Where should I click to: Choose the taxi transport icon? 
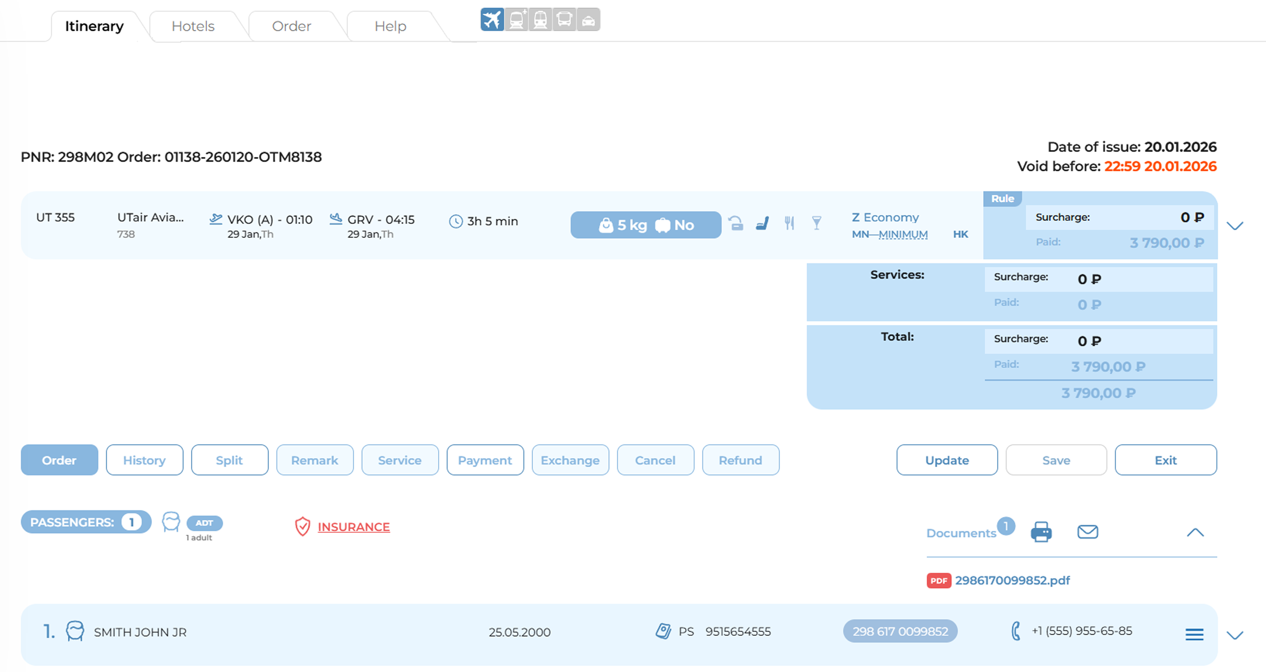coord(588,20)
